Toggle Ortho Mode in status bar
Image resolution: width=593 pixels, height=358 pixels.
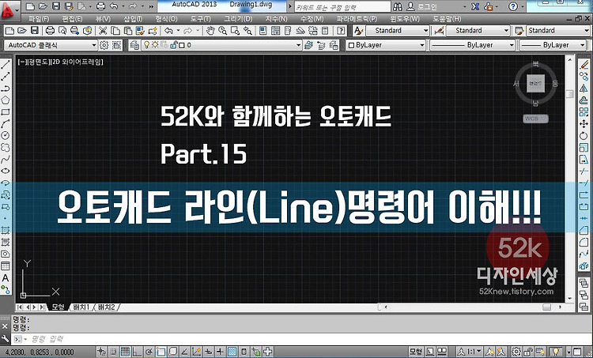(x=137, y=352)
